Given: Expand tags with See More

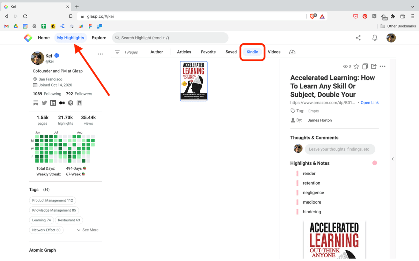Looking at the screenshot, I should (88, 230).
